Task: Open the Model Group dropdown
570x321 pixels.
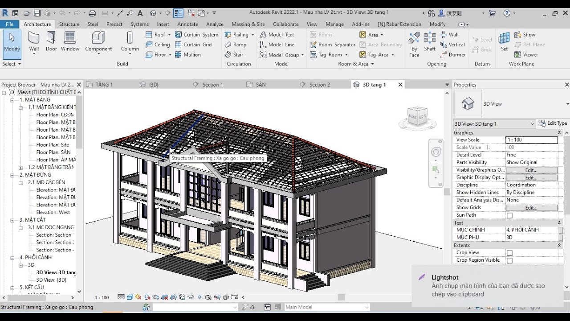Action: (x=302, y=55)
